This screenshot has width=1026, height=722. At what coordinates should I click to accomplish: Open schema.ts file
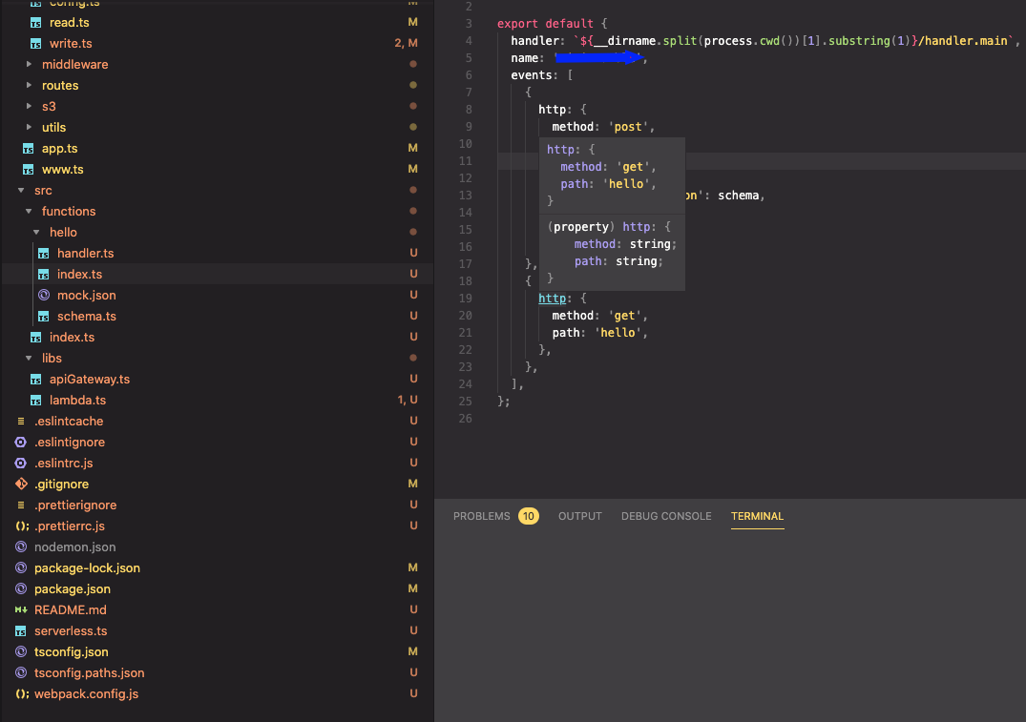pos(86,316)
